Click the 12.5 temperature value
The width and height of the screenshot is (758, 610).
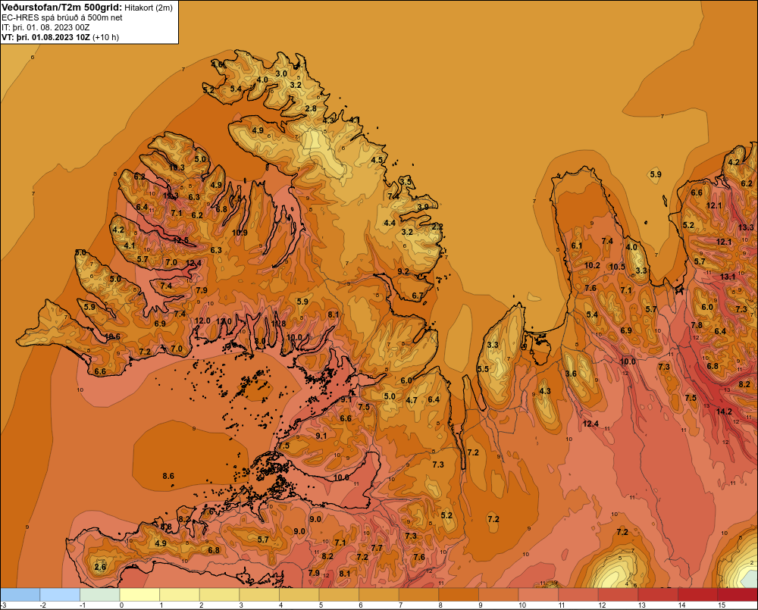pyautogui.click(x=181, y=240)
